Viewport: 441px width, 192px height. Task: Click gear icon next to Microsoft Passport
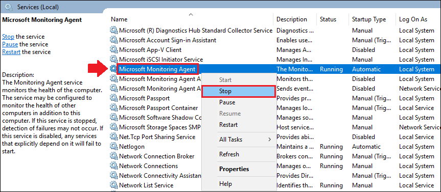[113, 98]
